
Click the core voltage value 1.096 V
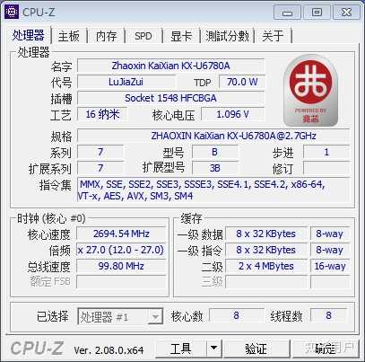233,114
